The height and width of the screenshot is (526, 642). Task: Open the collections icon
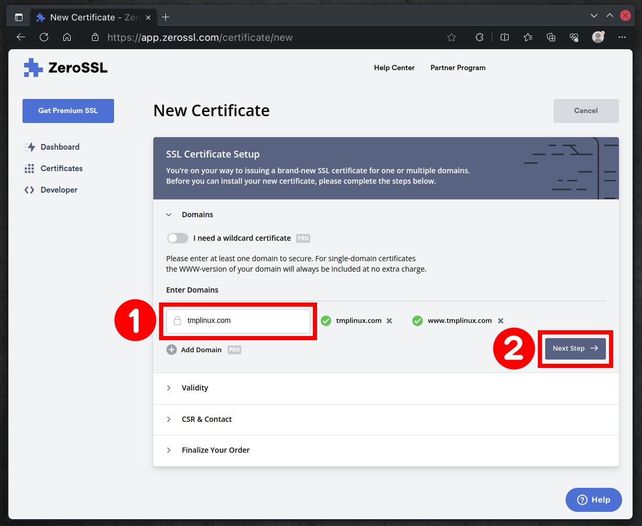pyautogui.click(x=551, y=37)
